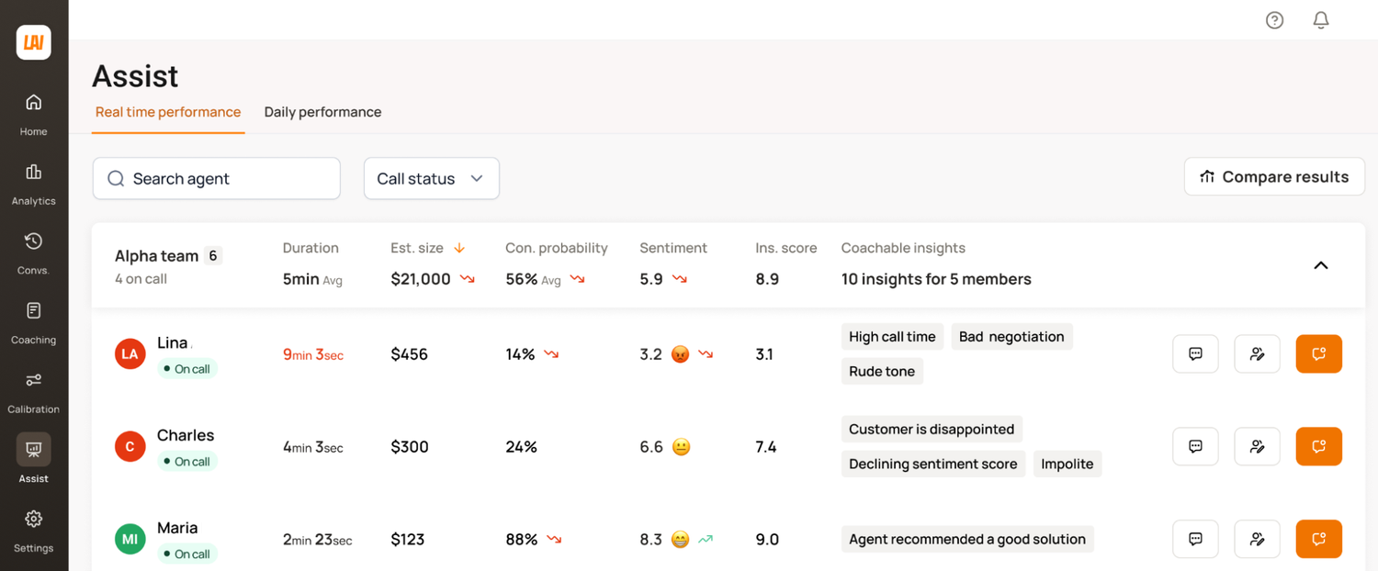The image size is (1378, 571).
Task: Click the orange chat button for Maria
Action: (1318, 540)
